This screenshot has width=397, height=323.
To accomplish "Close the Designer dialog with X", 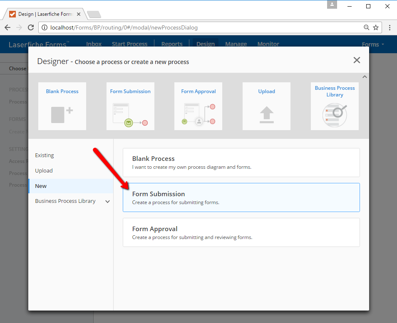I will click(357, 60).
